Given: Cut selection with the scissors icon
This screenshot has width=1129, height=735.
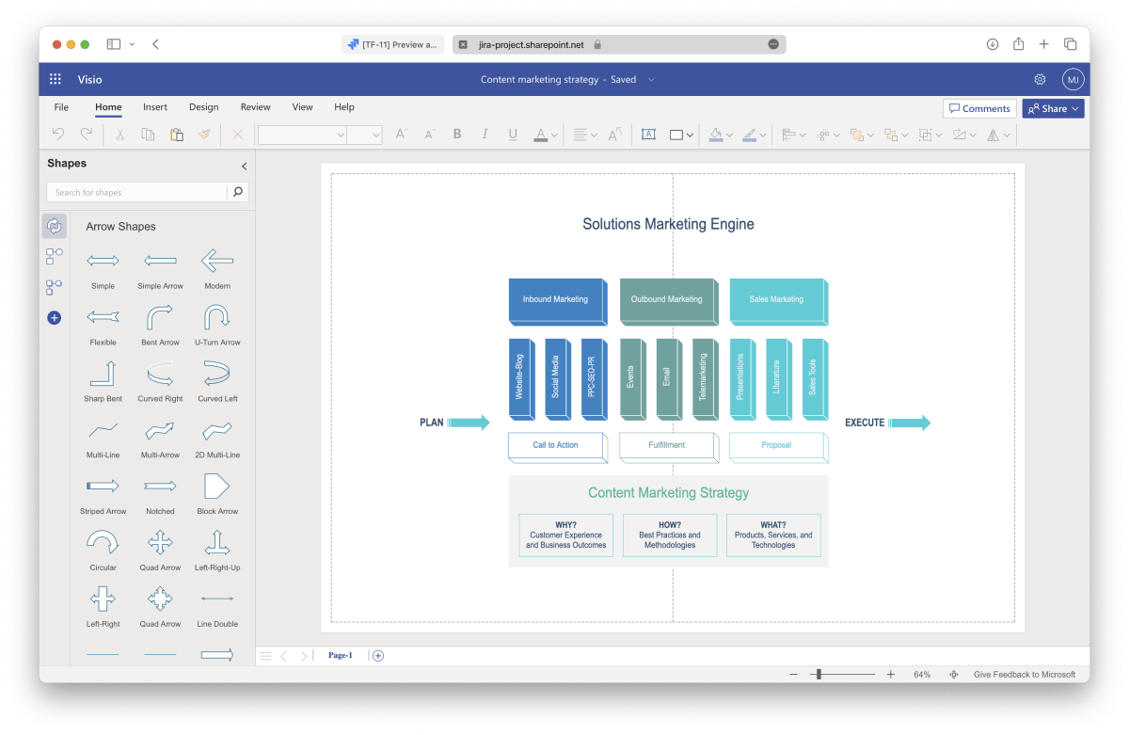Looking at the screenshot, I should [119, 135].
